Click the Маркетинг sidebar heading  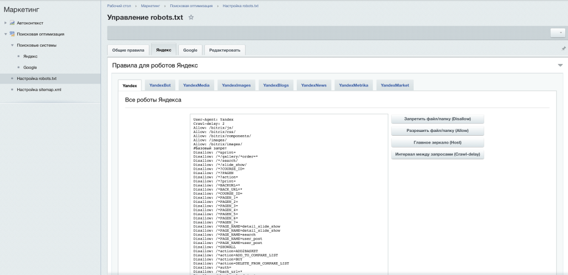22,10
